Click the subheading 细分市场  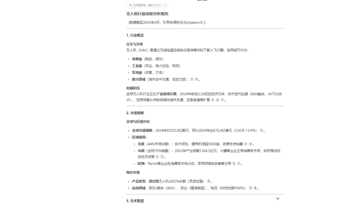click(133, 172)
